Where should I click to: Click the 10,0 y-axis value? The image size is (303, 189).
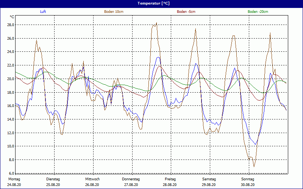coord(11,146)
